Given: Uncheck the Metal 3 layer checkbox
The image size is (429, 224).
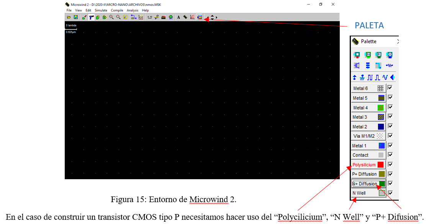Looking at the screenshot, I should click(x=390, y=116).
